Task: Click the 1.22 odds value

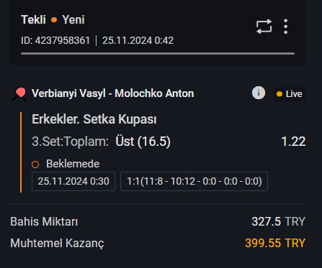Action: (293, 142)
